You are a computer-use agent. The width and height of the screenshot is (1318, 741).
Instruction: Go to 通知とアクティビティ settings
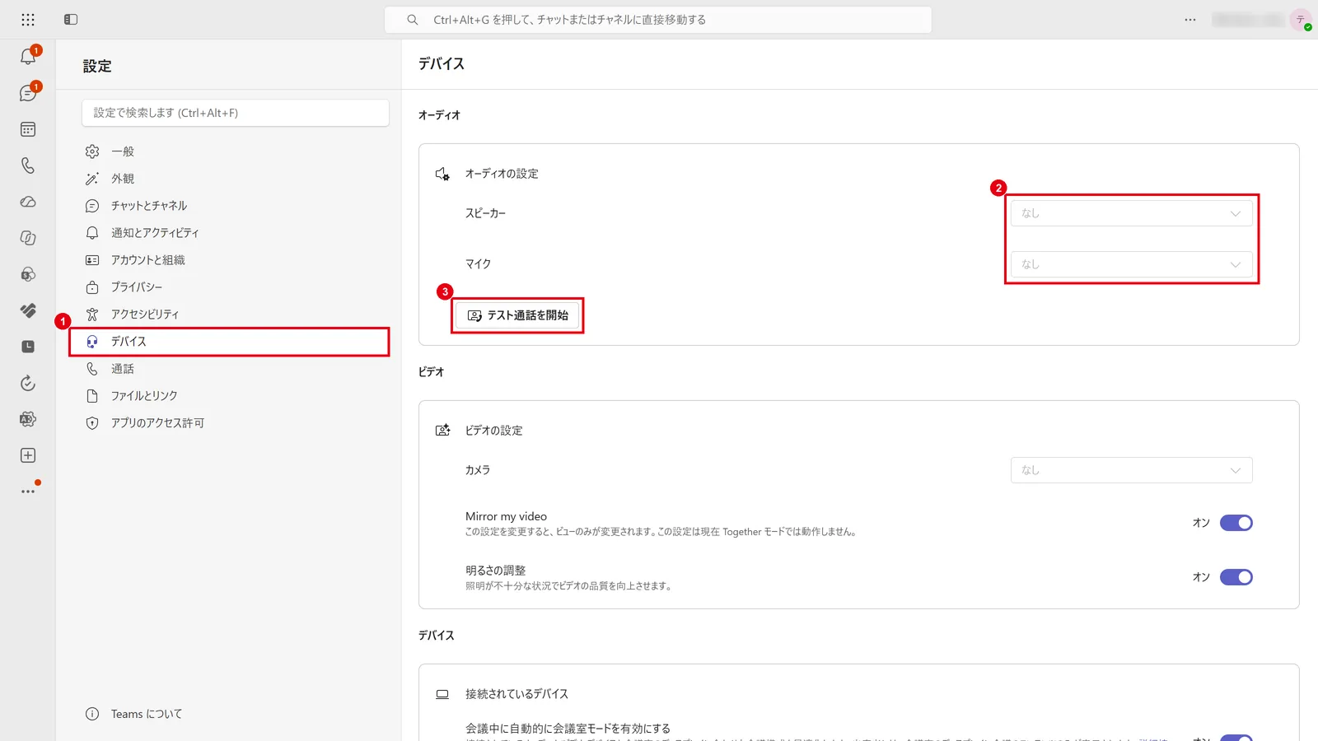(x=236, y=233)
